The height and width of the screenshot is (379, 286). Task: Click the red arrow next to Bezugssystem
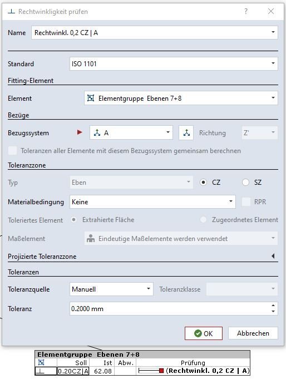click(80, 132)
